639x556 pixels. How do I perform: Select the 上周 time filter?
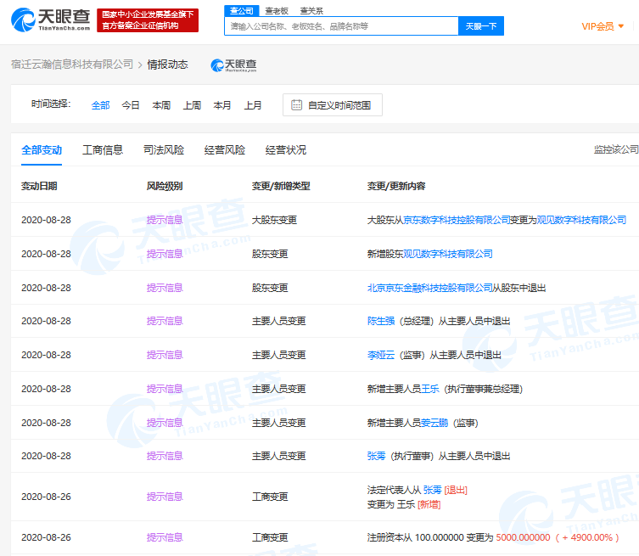pyautogui.click(x=192, y=105)
